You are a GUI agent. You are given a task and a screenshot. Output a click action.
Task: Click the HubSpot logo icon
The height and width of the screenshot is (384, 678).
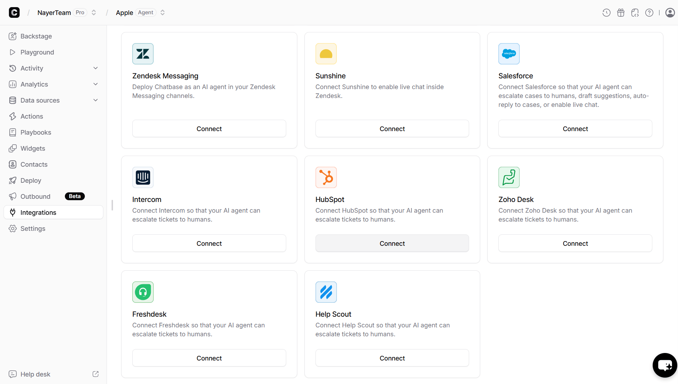[x=326, y=177]
